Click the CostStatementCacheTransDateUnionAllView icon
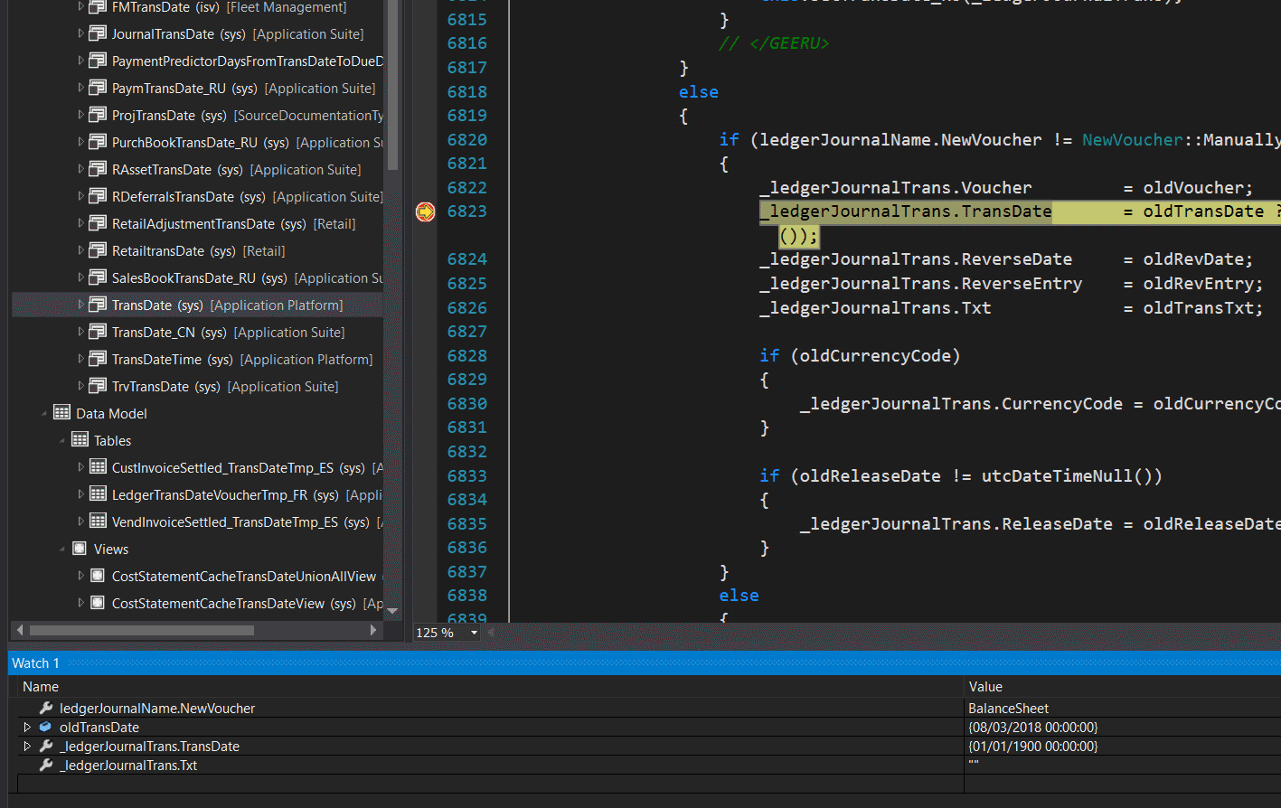 tap(98, 576)
